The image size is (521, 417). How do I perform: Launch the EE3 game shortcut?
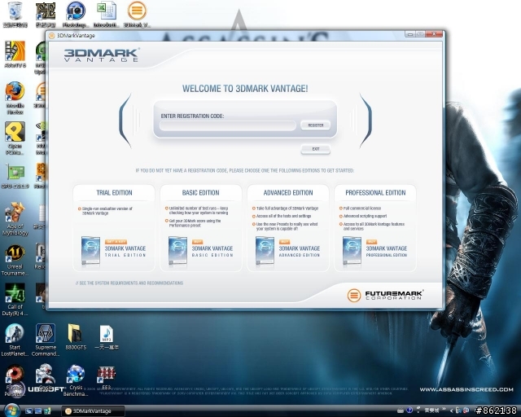107,374
